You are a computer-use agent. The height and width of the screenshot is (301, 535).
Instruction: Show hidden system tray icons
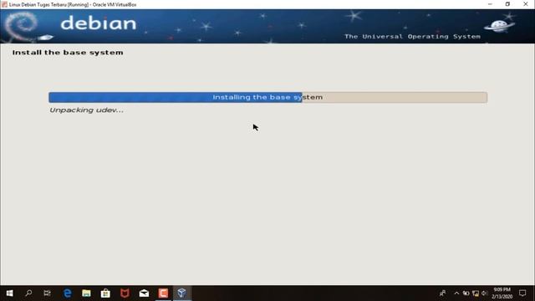point(456,293)
